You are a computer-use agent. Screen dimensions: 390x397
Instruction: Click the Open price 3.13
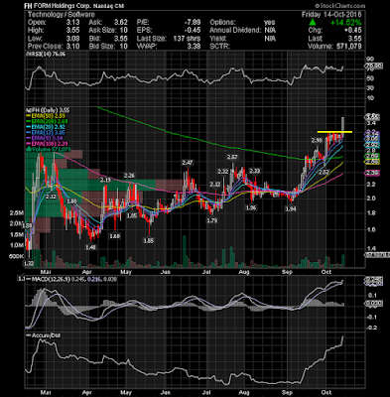[72, 23]
